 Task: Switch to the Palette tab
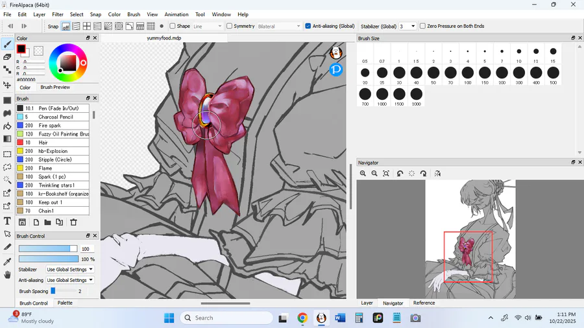point(65,303)
